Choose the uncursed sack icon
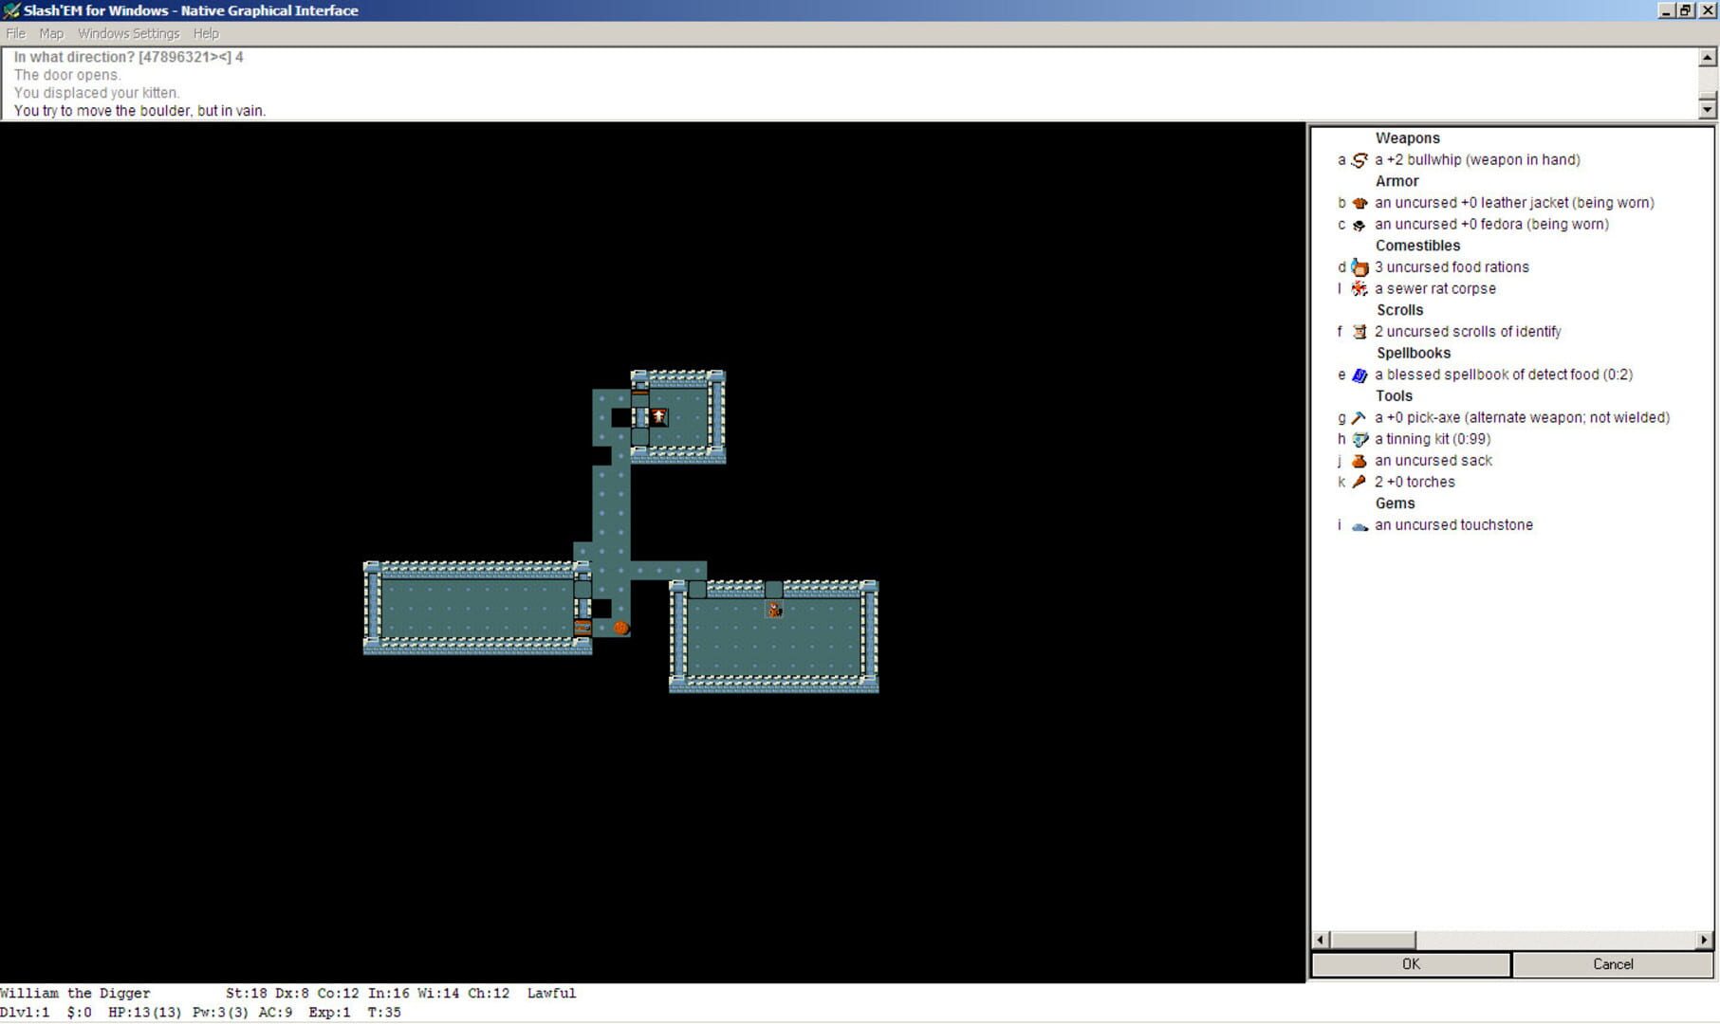 click(x=1359, y=461)
